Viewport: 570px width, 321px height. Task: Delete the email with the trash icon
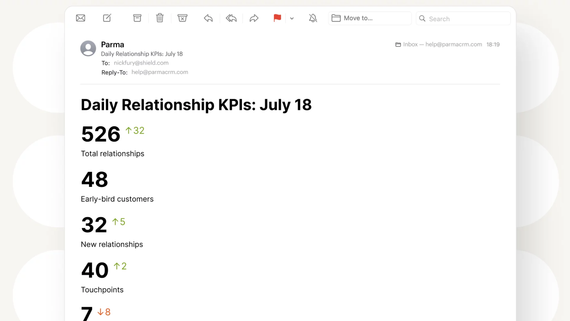tap(160, 18)
